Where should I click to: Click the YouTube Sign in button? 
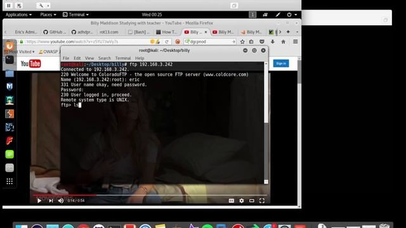click(281, 63)
